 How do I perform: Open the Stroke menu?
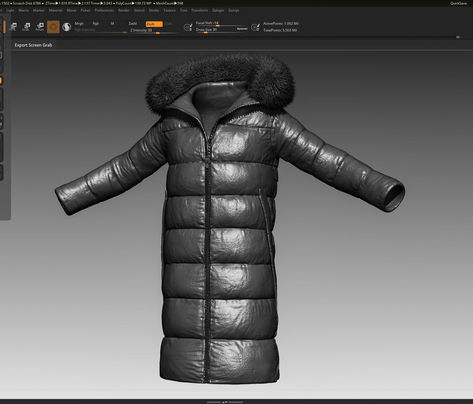click(x=154, y=10)
